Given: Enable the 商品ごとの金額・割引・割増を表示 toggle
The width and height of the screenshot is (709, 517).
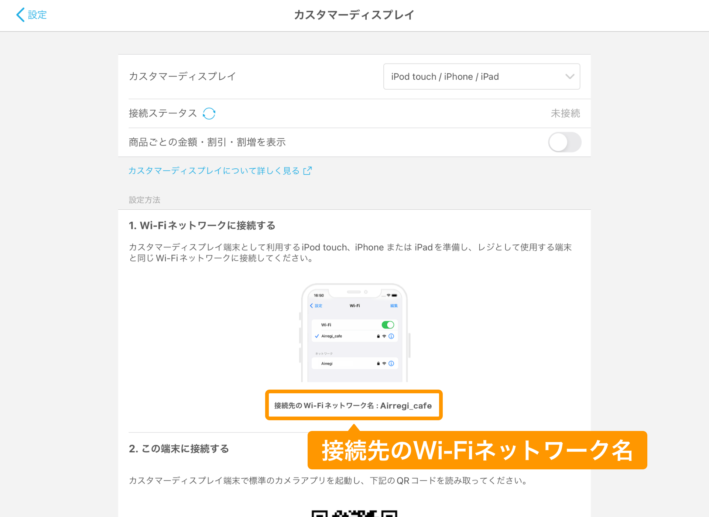Looking at the screenshot, I should click(565, 142).
